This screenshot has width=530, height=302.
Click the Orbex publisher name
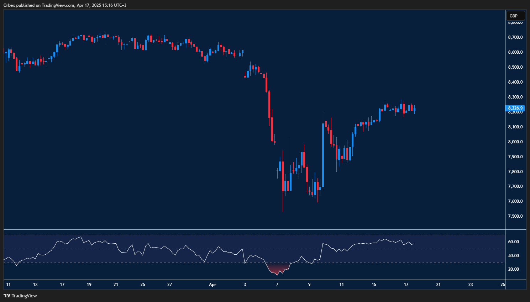pos(10,5)
